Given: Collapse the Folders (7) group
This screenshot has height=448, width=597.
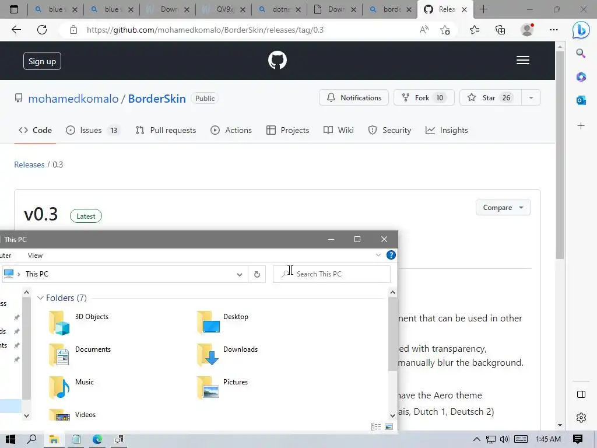Looking at the screenshot, I should 40,298.
